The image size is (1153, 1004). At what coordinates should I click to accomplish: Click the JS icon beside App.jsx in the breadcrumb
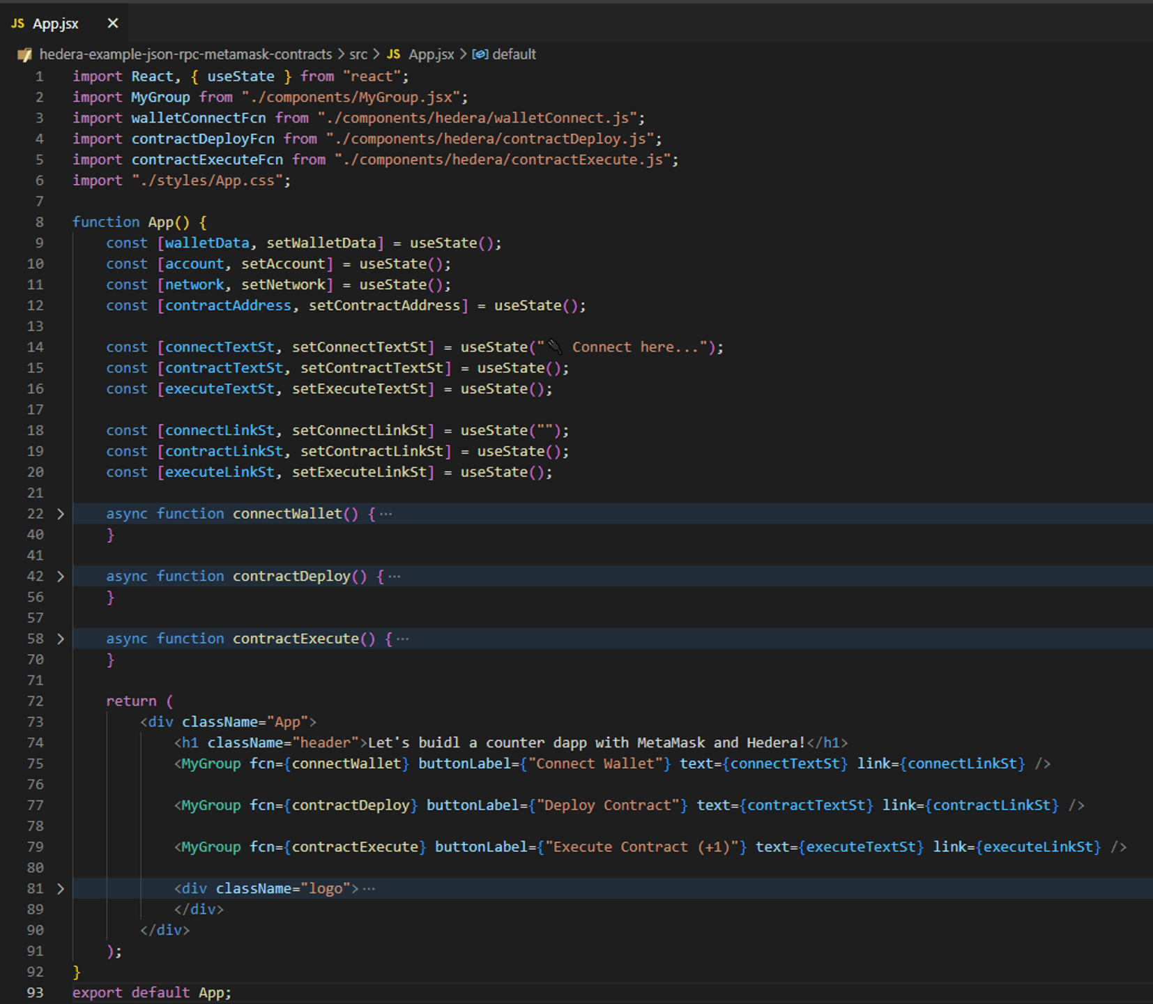394,54
